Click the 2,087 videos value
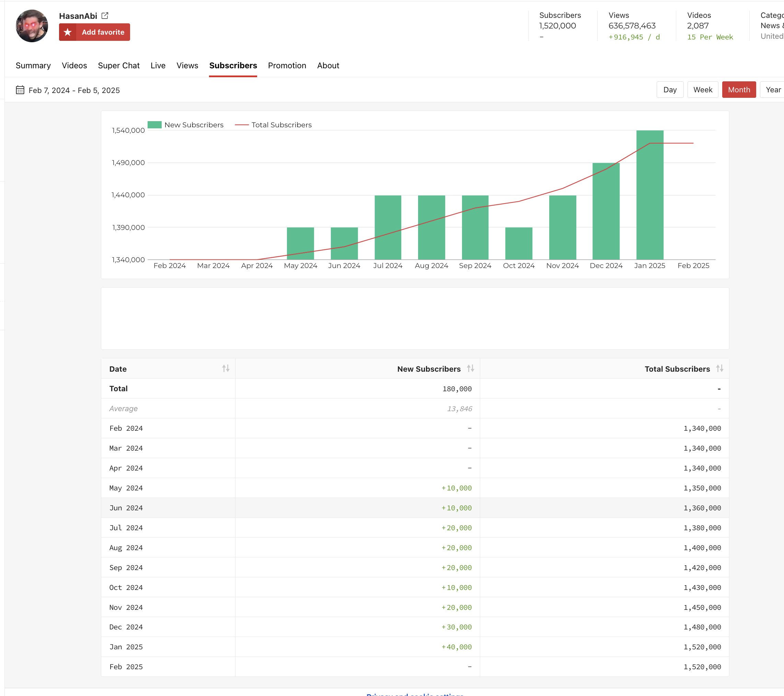Image resolution: width=784 pixels, height=696 pixels. coord(698,26)
